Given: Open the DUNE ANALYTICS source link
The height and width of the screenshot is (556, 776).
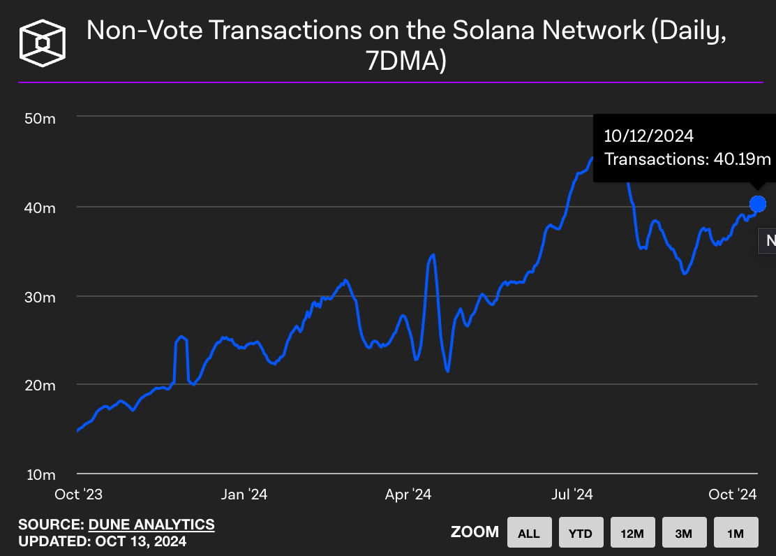Looking at the screenshot, I should pyautogui.click(x=150, y=524).
